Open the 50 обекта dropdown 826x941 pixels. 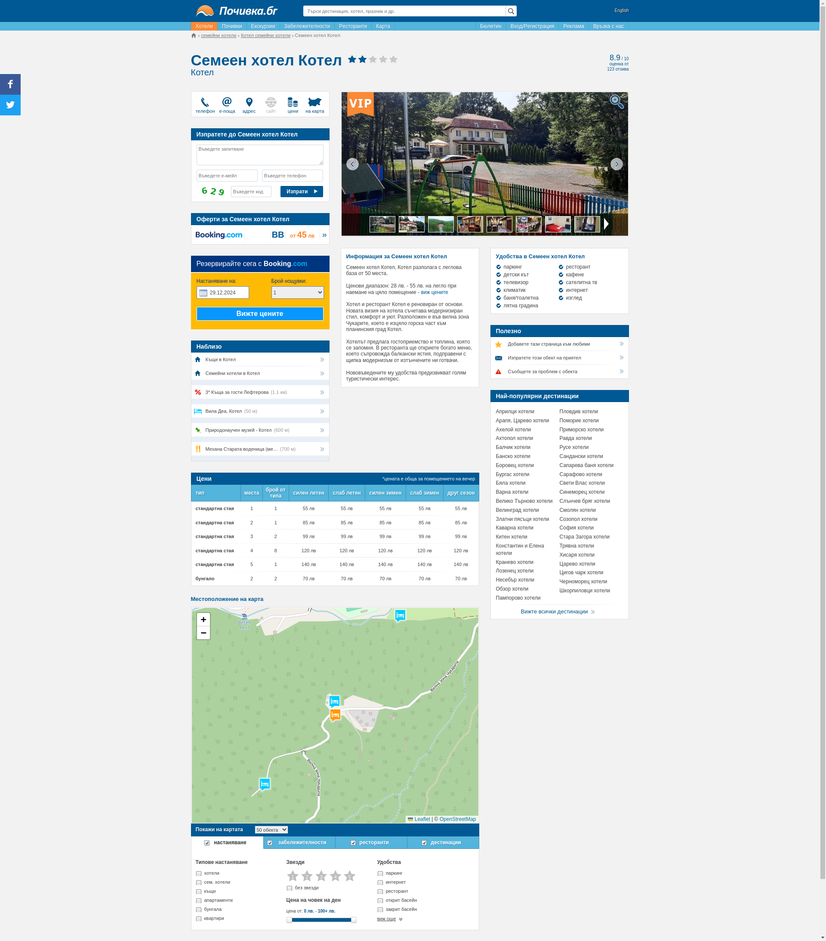click(271, 830)
